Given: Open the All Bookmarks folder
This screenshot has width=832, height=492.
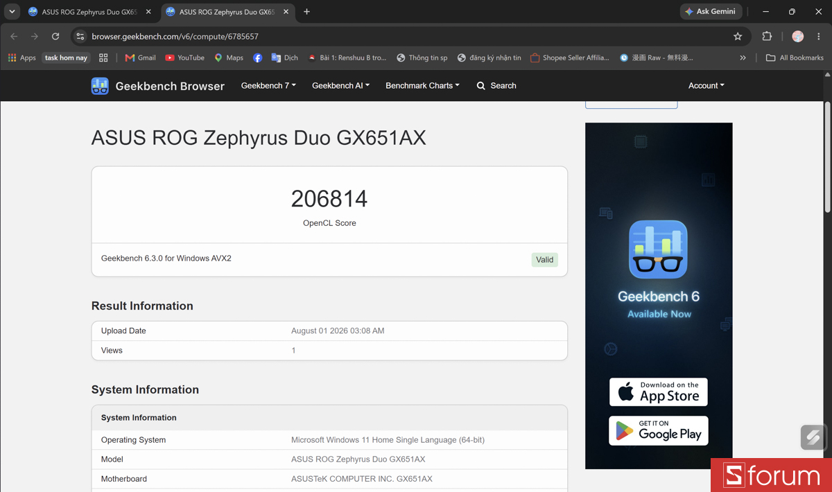Looking at the screenshot, I should (795, 58).
